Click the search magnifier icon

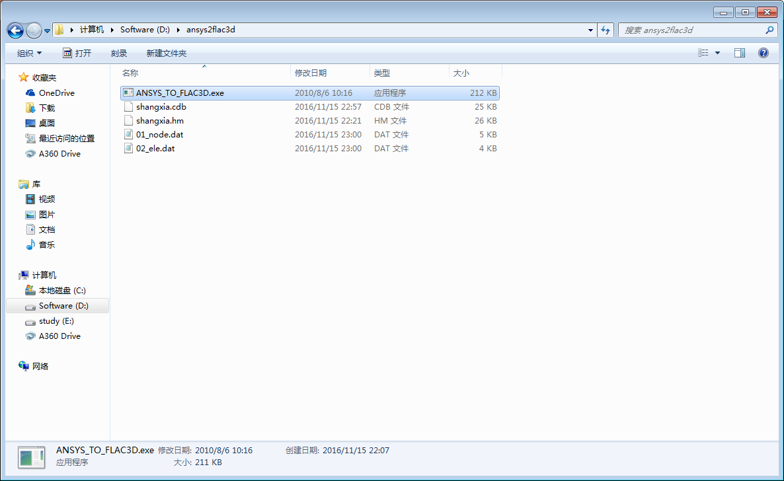(769, 30)
